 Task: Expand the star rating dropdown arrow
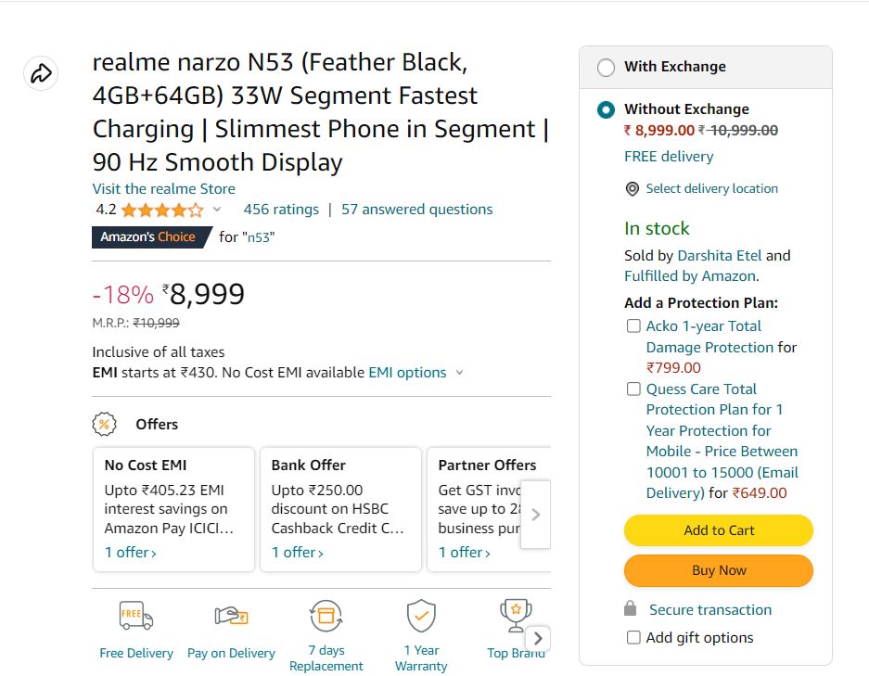(x=217, y=210)
